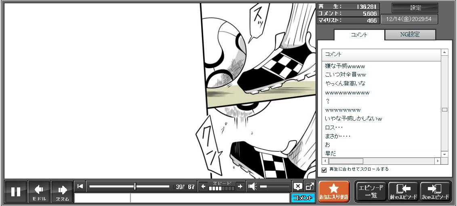Pause the playback
Screen dimensions: 457x206
click(16, 191)
